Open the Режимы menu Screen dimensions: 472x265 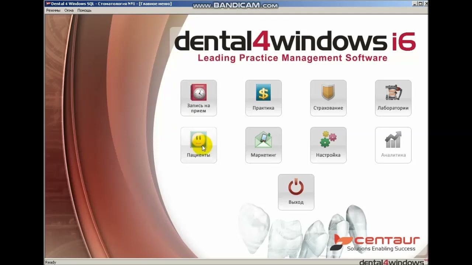(53, 10)
